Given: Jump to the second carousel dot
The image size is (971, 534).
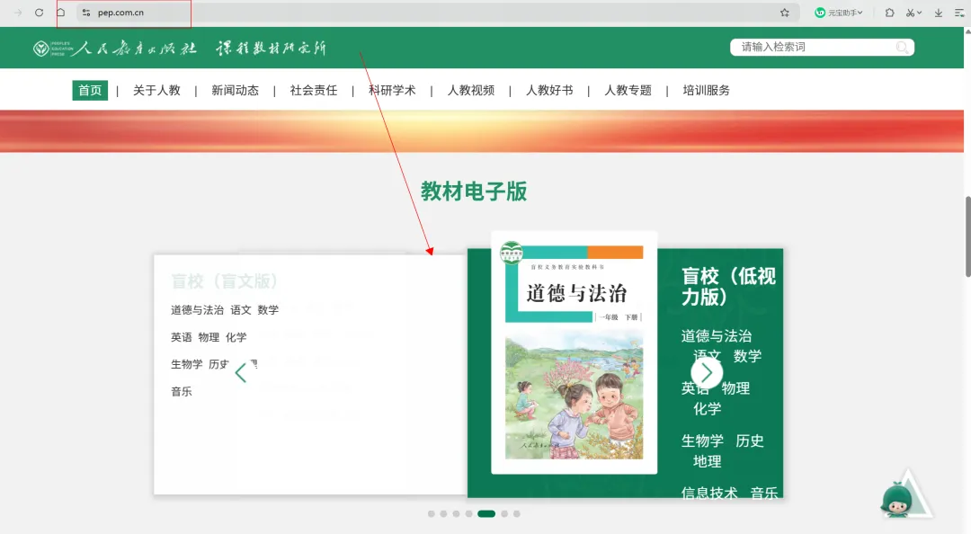Looking at the screenshot, I should (x=443, y=513).
